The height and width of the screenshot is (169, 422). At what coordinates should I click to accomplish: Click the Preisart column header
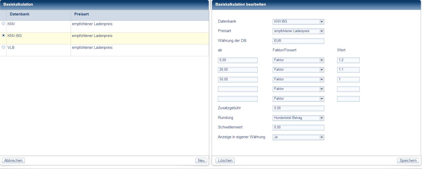pyautogui.click(x=82, y=14)
